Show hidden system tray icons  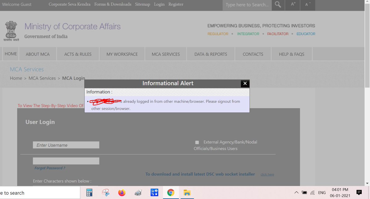coord(296,193)
